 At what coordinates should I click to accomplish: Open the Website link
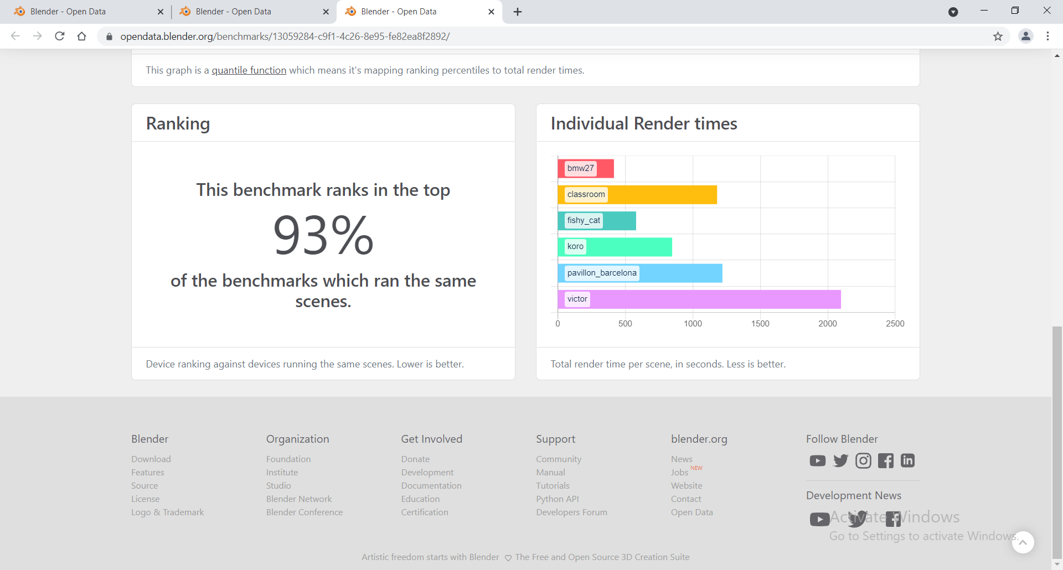(x=687, y=486)
